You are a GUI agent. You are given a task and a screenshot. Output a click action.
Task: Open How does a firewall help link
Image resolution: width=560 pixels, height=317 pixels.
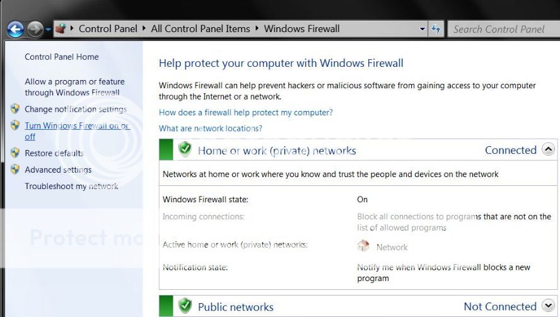246,112
